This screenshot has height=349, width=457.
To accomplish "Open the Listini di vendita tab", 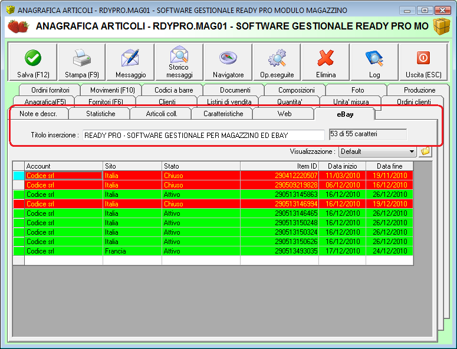I will pos(229,101).
